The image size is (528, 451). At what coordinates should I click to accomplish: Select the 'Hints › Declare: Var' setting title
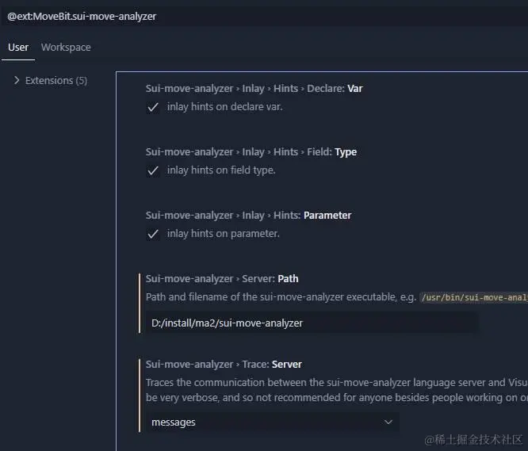tap(254, 89)
